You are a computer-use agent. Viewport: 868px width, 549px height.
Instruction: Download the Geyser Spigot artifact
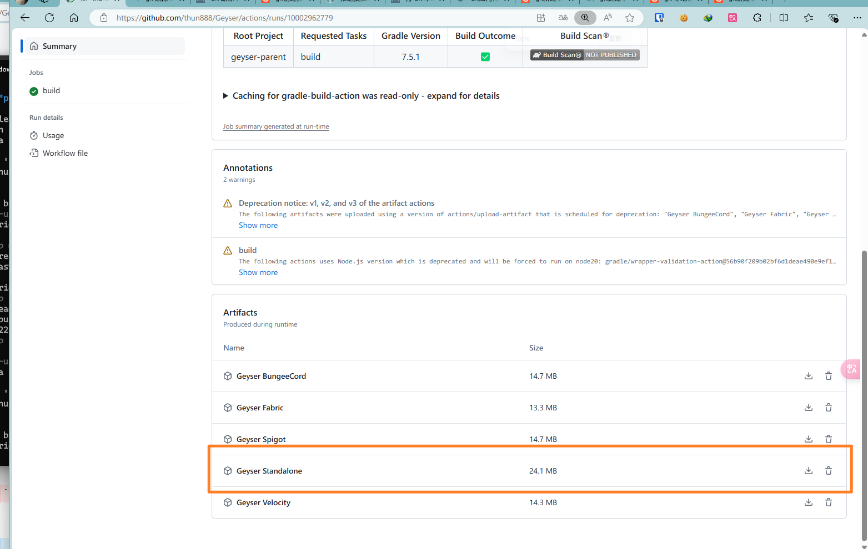809,439
